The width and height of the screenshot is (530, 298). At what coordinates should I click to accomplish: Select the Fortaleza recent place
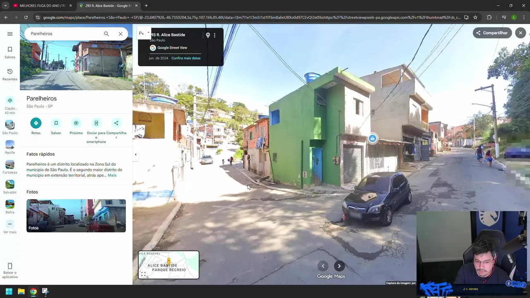[10, 167]
